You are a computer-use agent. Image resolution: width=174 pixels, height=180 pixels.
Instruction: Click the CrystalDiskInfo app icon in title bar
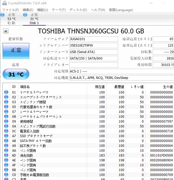point(5,3)
